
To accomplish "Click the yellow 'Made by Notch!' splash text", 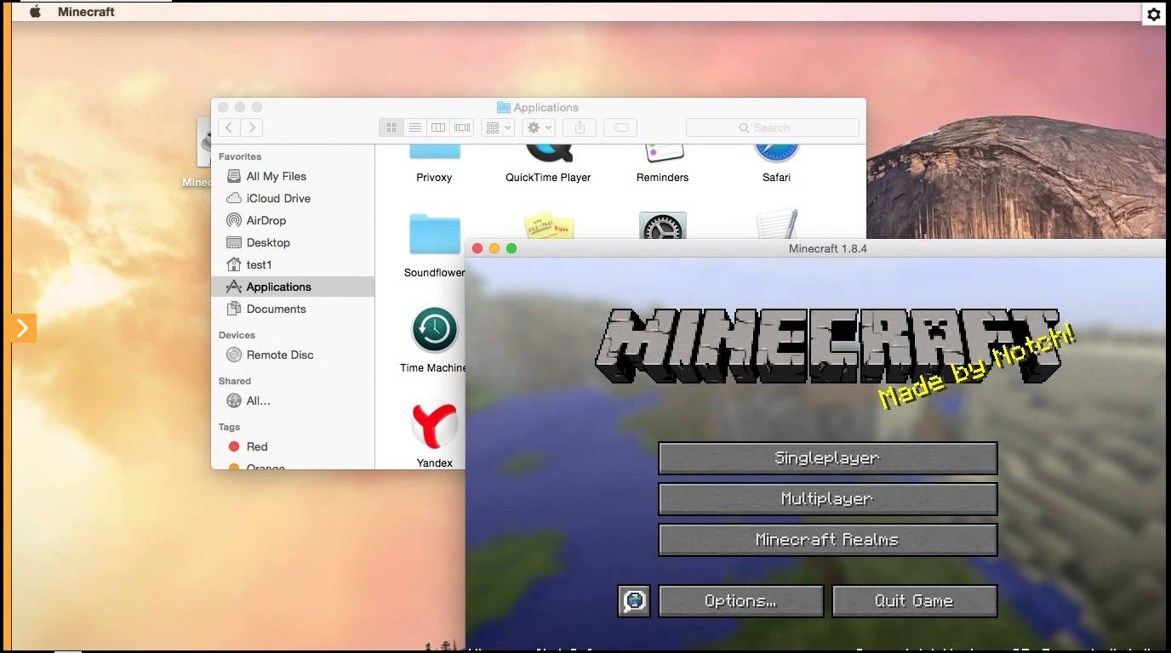I will click(x=977, y=367).
